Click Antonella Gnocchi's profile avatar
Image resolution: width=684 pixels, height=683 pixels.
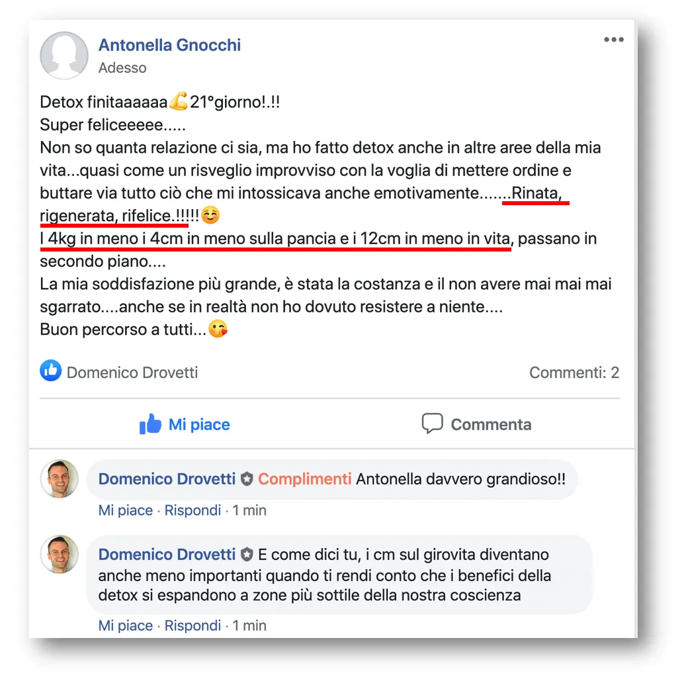coord(64,56)
